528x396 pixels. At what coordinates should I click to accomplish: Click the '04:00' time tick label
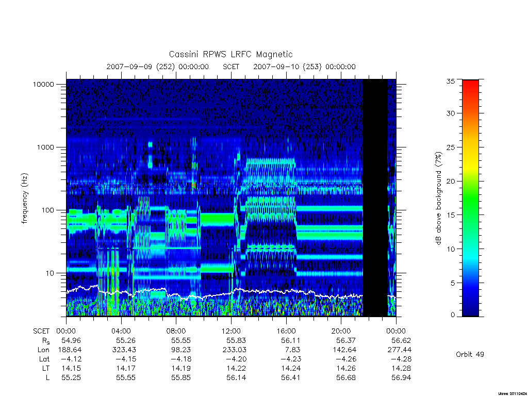click(x=121, y=331)
